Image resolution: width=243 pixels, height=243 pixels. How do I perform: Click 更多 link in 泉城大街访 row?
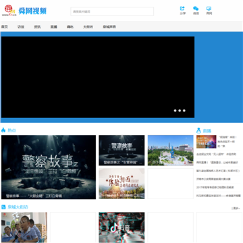point(236,209)
